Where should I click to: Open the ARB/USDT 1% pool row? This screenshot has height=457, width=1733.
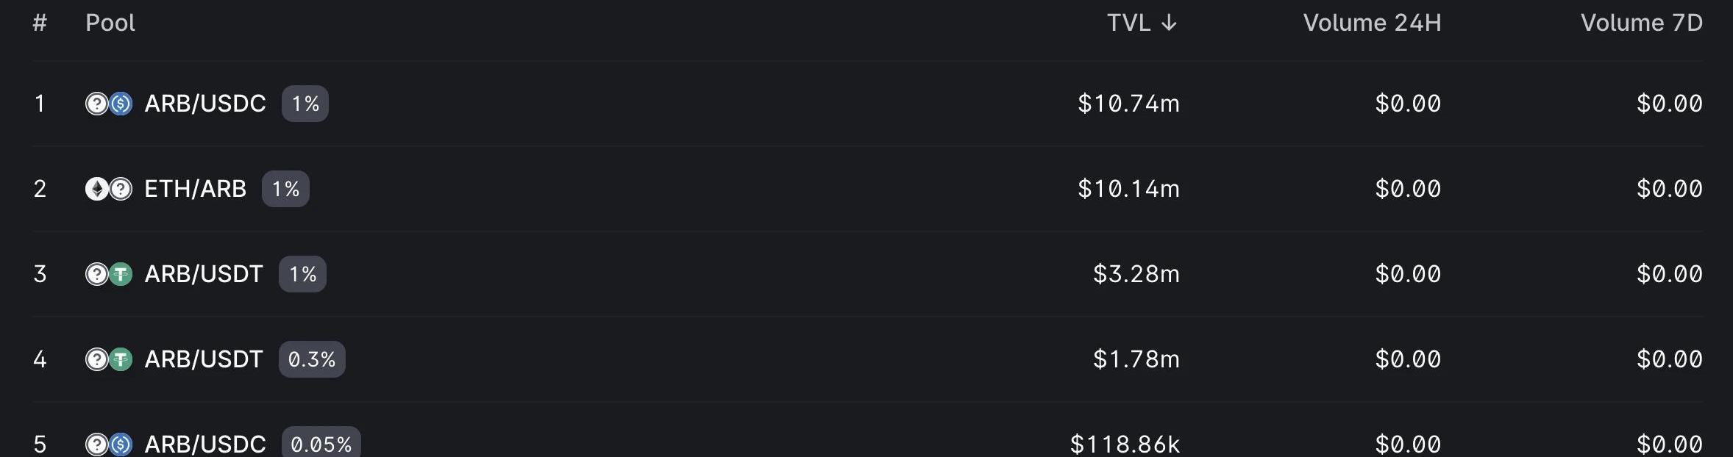click(868, 274)
